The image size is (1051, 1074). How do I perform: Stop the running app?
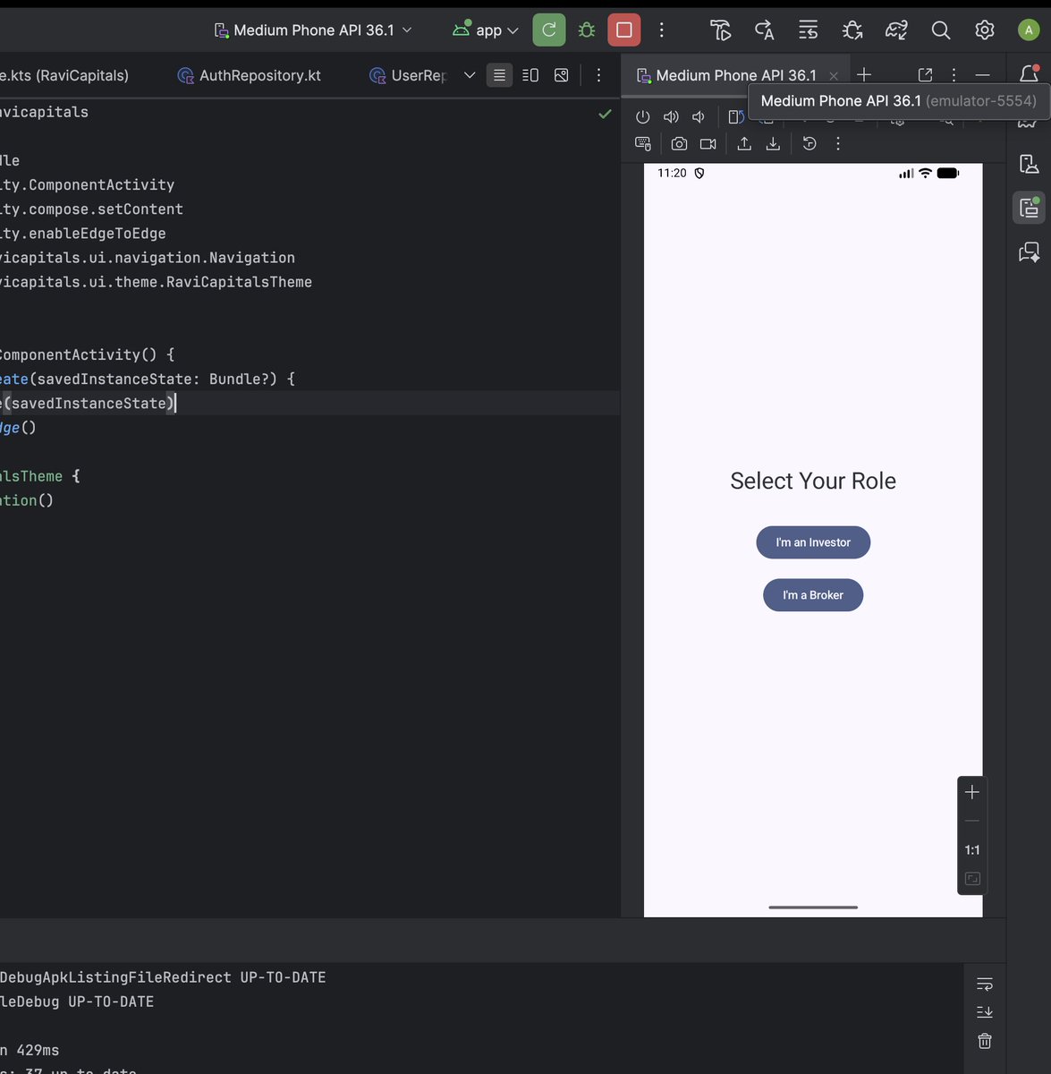pyautogui.click(x=624, y=30)
